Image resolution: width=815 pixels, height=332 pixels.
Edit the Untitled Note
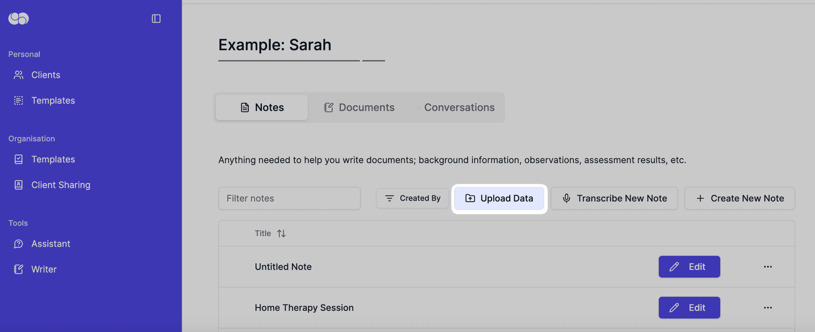[x=689, y=267]
